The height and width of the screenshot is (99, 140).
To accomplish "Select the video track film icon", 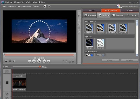I will coord(7,82).
